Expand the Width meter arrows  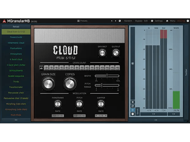click(174, 114)
